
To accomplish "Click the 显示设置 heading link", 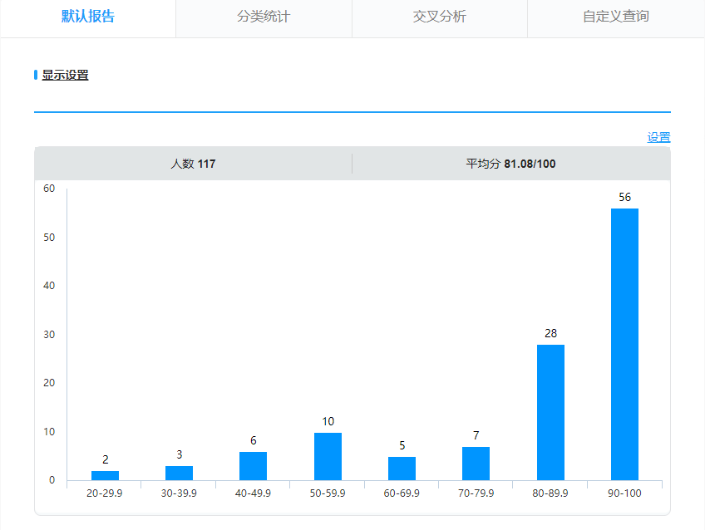I will click(65, 75).
